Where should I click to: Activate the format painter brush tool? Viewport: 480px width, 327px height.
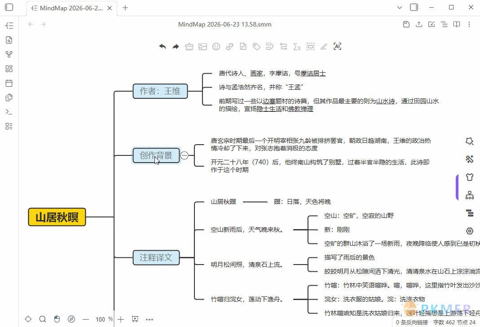point(189,47)
